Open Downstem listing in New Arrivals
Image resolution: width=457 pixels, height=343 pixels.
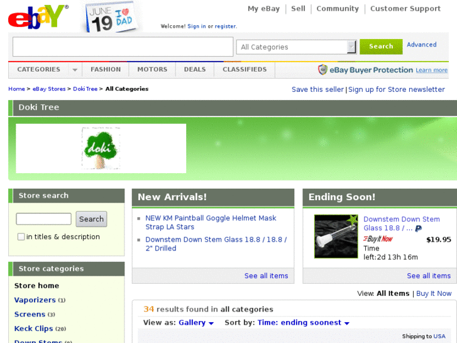point(216,244)
